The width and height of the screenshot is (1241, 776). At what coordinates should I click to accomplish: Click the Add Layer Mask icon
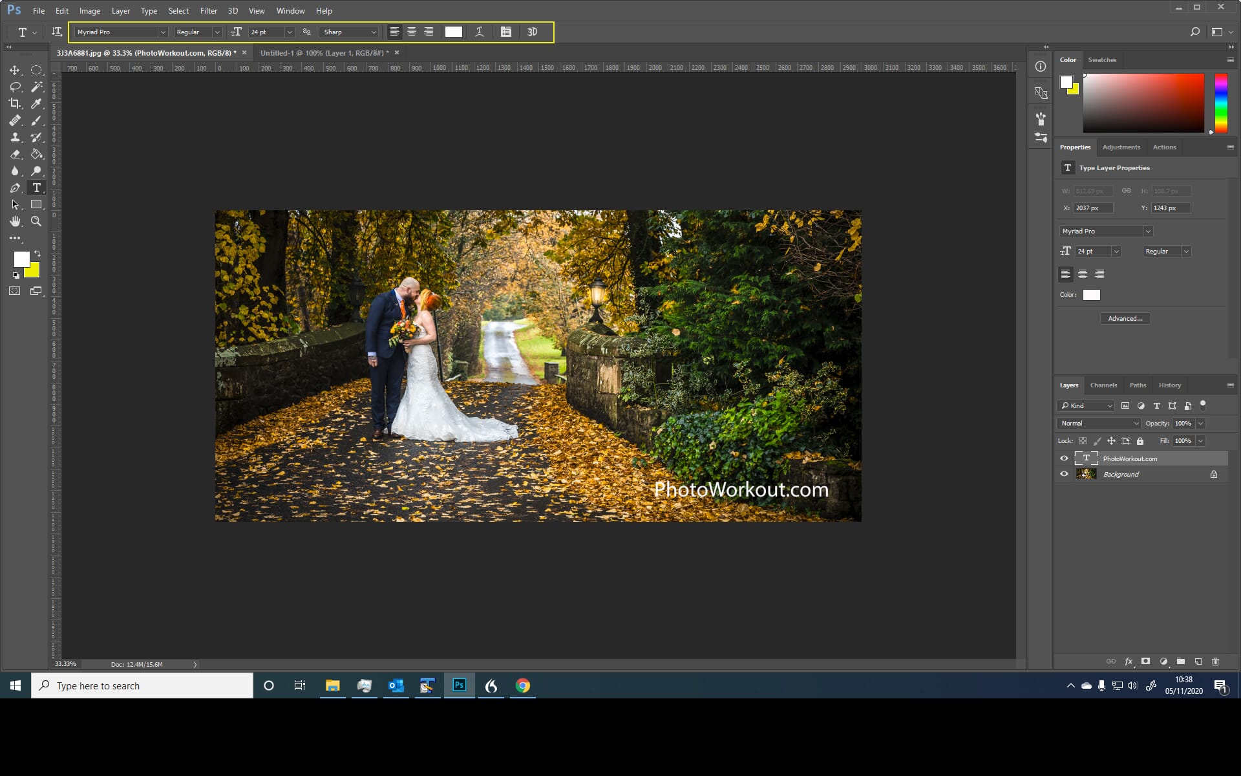(x=1145, y=662)
